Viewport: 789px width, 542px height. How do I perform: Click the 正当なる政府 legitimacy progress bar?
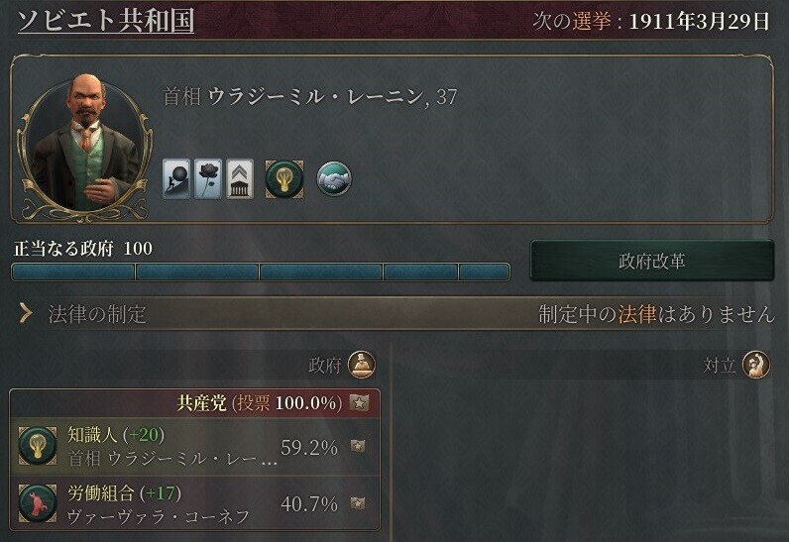(261, 272)
